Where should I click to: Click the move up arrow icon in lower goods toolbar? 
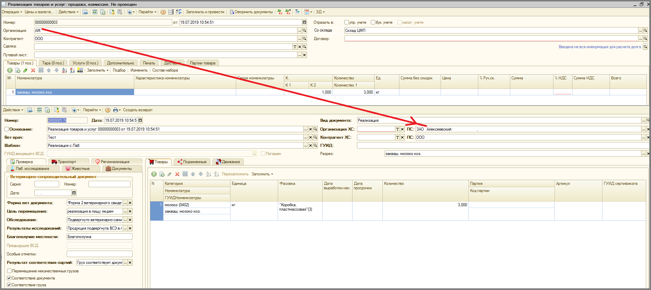[193, 174]
